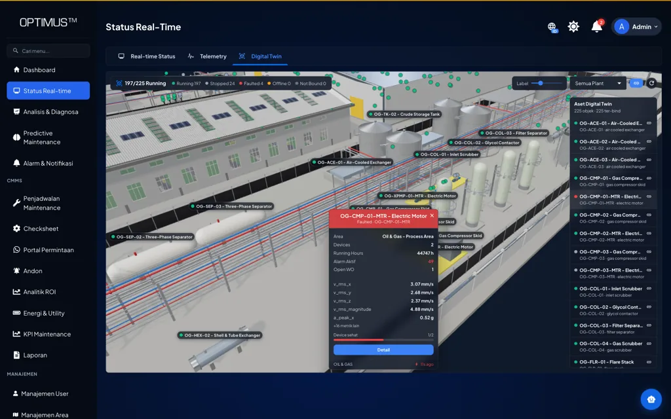Image resolution: width=671 pixels, height=419 pixels.
Task: Click the blue Detail button
Action: coord(383,350)
